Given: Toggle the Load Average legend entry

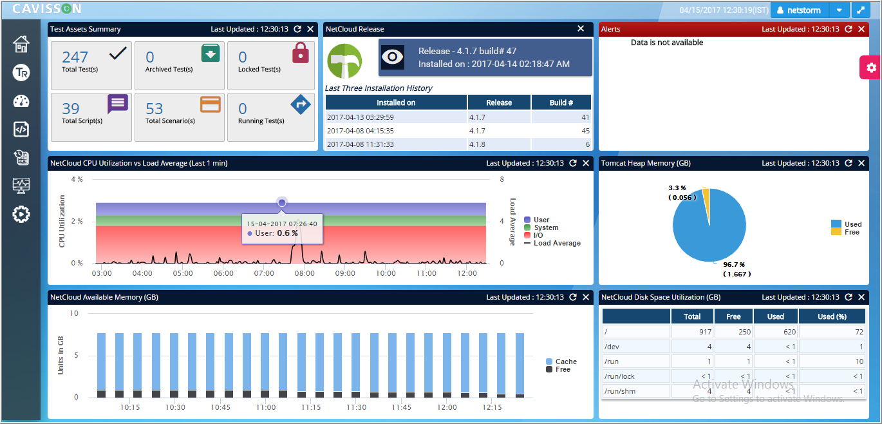Looking at the screenshot, I should pos(552,243).
